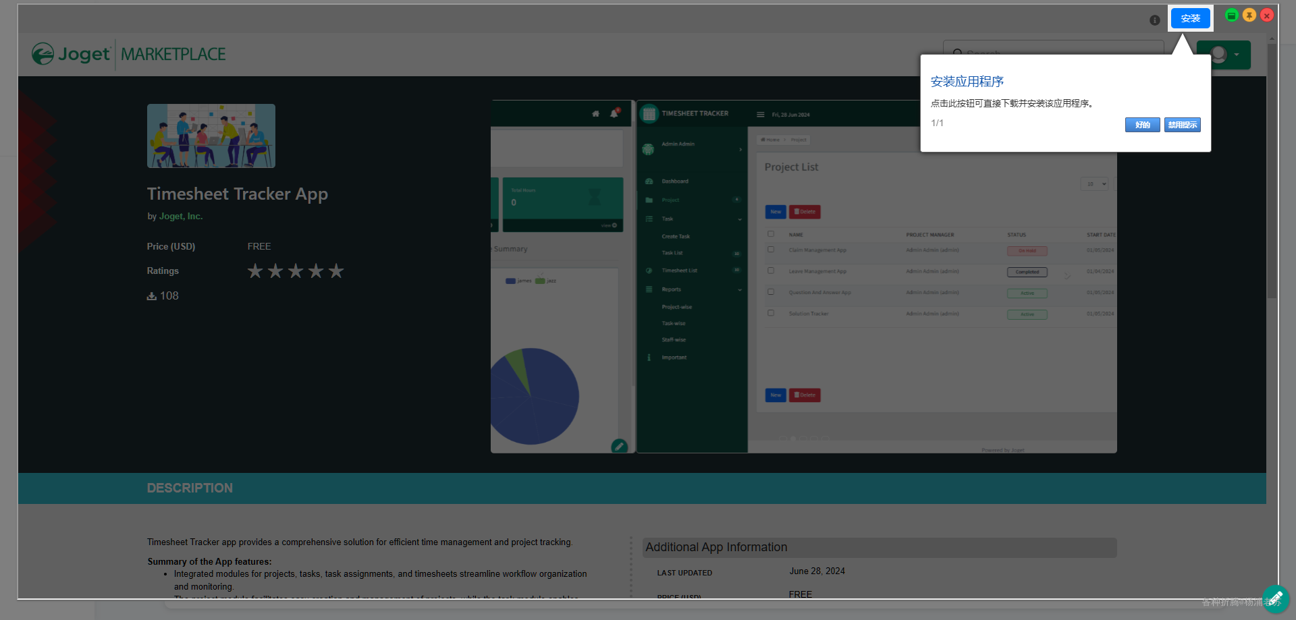Click the Additional App Information header

pos(880,547)
